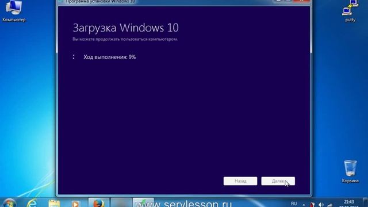This screenshot has width=368, height=207.
Task: Click the 'Ход выполнения: 9%' progress text
Action: [x=110, y=57]
